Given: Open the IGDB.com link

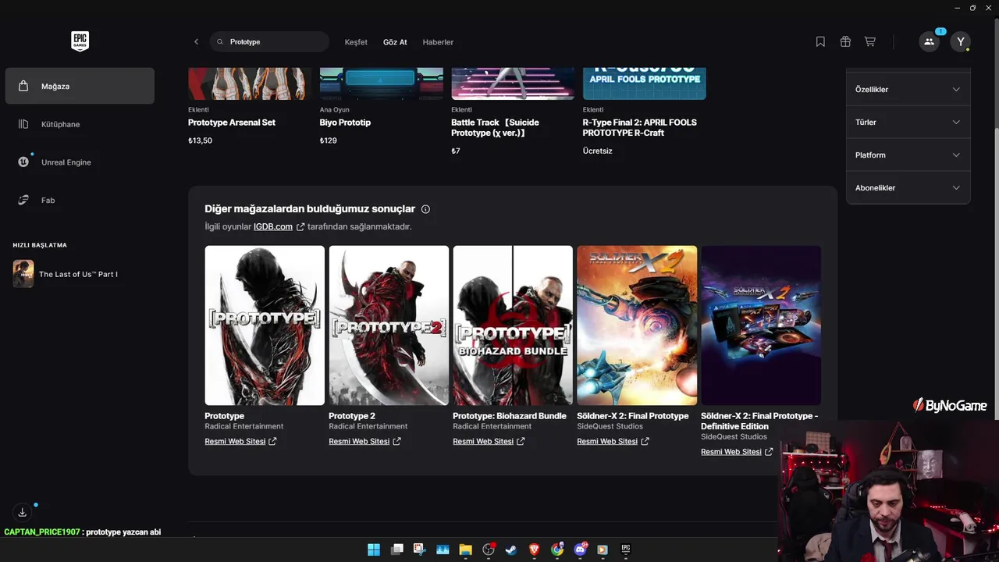Looking at the screenshot, I should coord(273,226).
